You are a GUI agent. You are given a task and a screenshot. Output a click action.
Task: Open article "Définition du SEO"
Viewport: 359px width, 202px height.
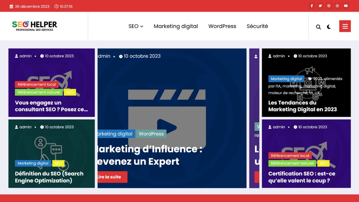click(x=49, y=177)
